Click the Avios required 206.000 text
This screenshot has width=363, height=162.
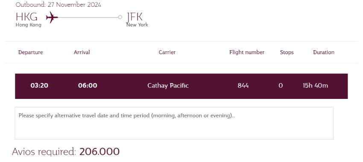click(66, 152)
